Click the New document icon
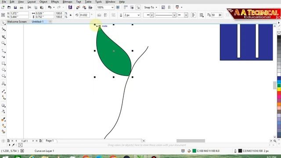Viewport: 281px width, 158px height. click(3, 7)
